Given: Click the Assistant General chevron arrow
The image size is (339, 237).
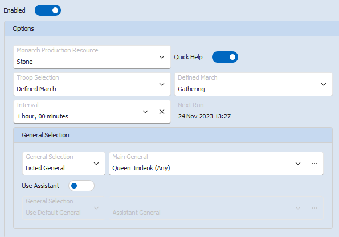Looking at the screenshot, I should tap(298, 208).
